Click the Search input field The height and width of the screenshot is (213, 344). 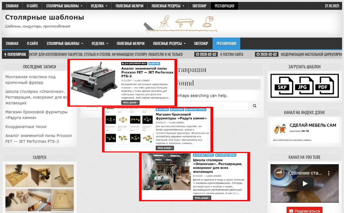[166, 106]
